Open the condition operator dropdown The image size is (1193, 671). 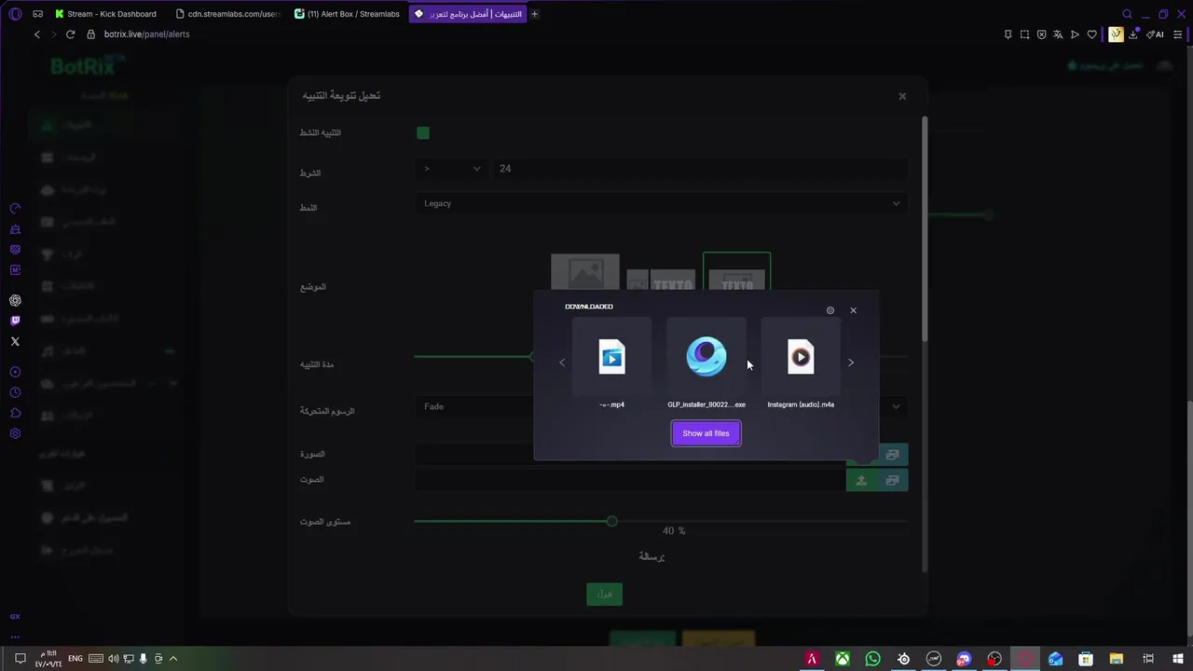click(x=452, y=169)
